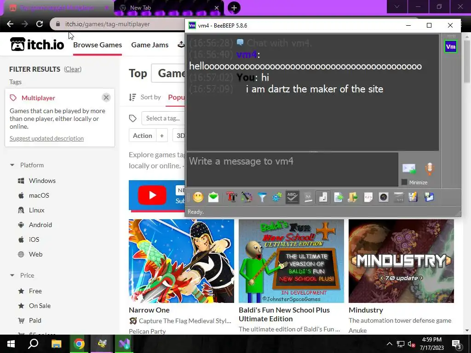Toggle beep sound with the music note icon

[x=323, y=197]
